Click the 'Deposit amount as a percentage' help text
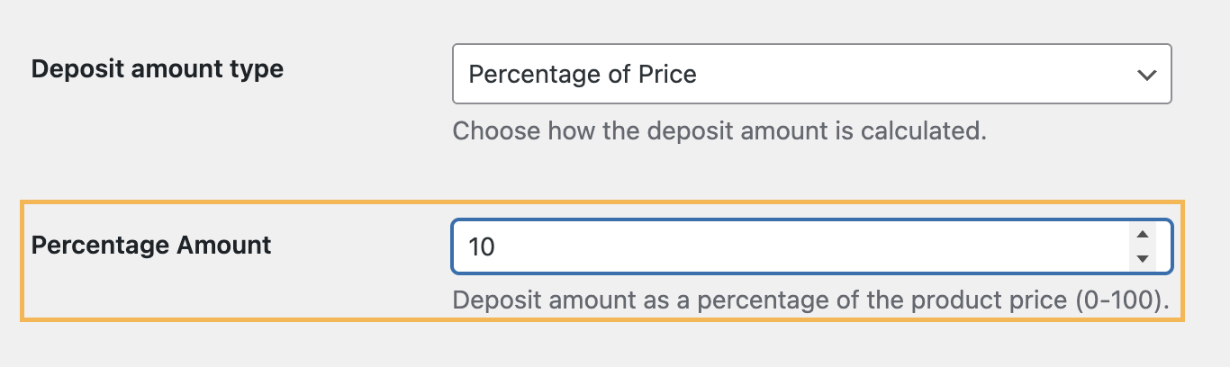This screenshot has height=367, width=1230. pos(630,300)
